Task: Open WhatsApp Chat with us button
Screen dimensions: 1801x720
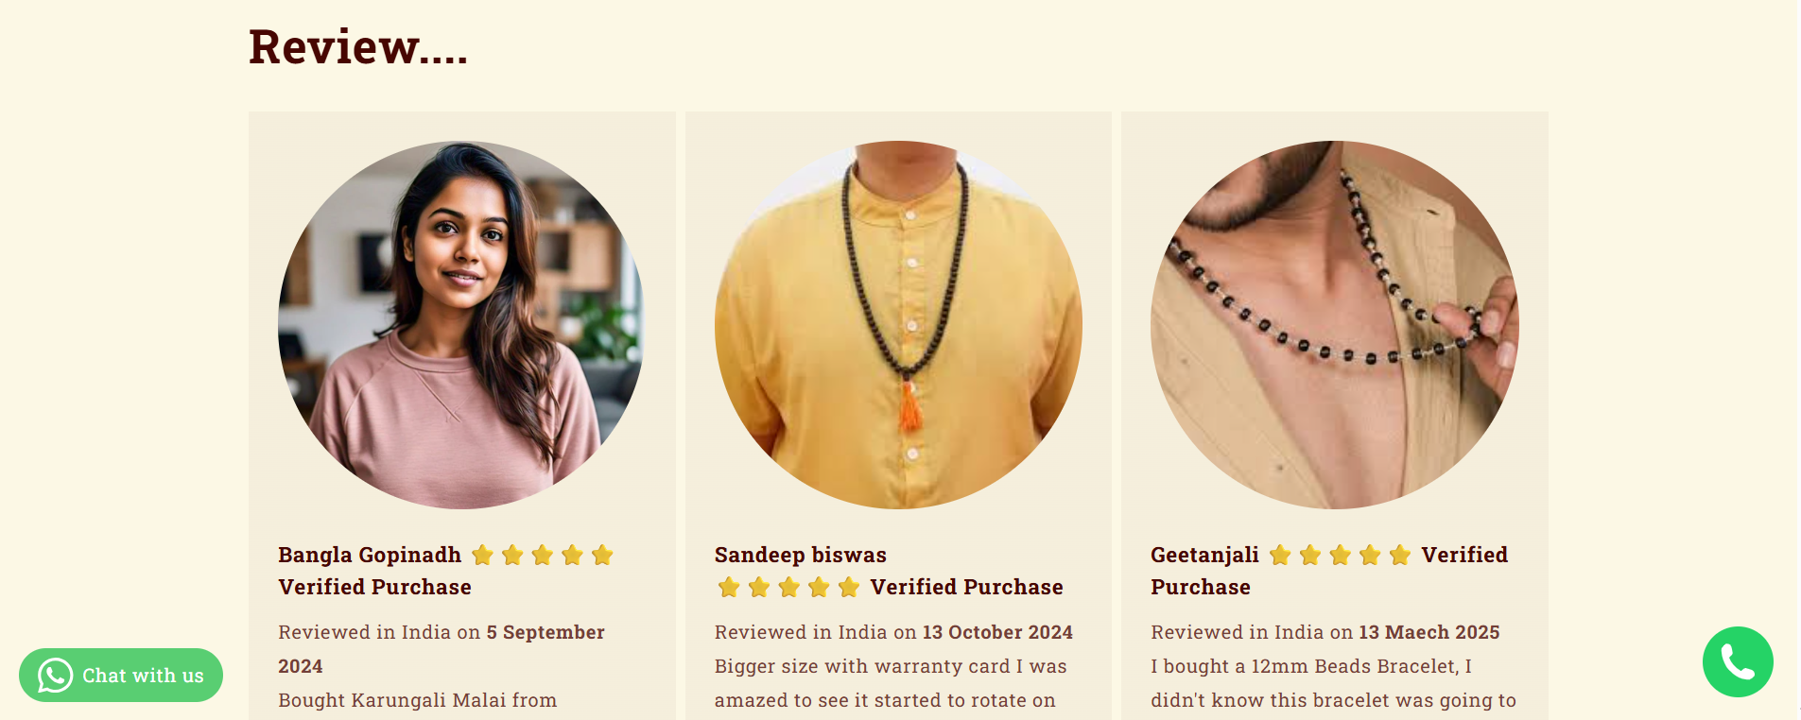Action: 121,675
